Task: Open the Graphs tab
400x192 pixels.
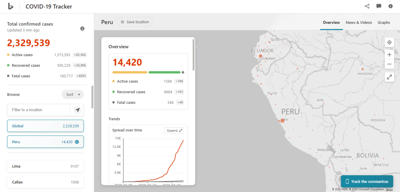Action: pos(384,22)
